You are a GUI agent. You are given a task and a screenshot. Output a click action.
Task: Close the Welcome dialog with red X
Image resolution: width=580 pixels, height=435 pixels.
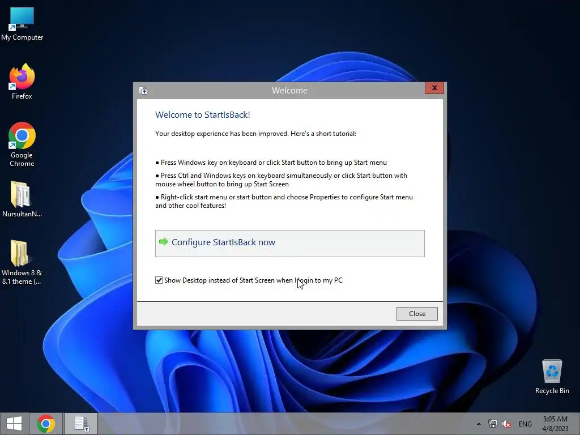pyautogui.click(x=434, y=88)
